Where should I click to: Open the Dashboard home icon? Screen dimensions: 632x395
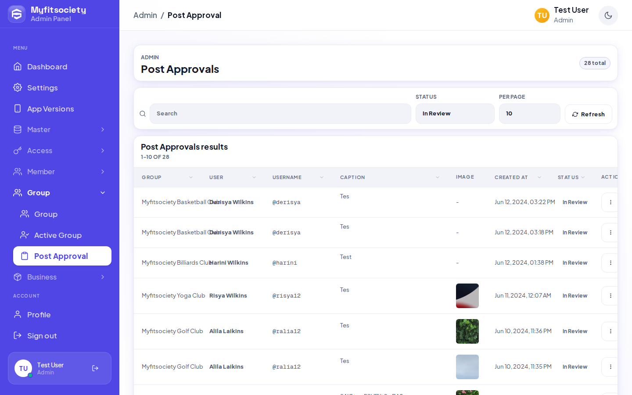click(x=18, y=66)
